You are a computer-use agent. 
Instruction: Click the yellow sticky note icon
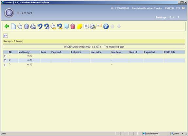pos(79,26)
